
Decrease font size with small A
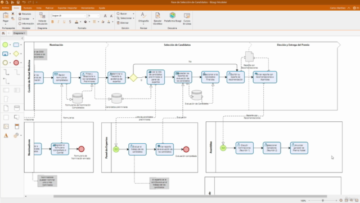pos(111,16)
